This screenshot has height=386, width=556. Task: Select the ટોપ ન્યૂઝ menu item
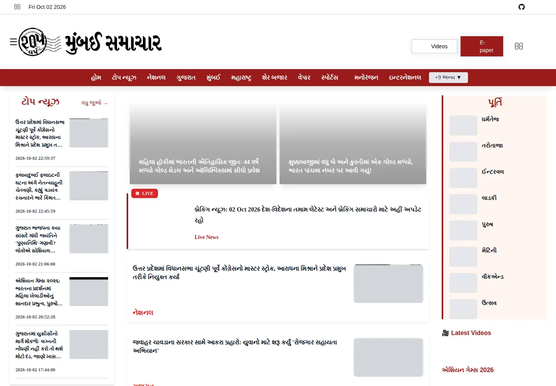(124, 78)
